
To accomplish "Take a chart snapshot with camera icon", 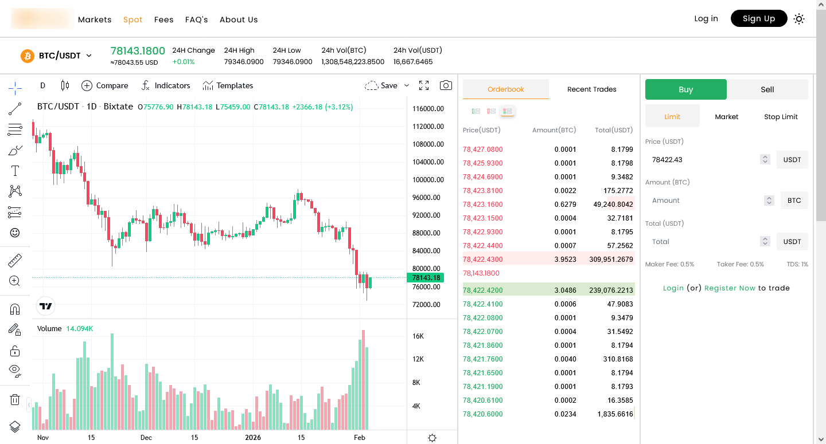I will click(x=446, y=85).
